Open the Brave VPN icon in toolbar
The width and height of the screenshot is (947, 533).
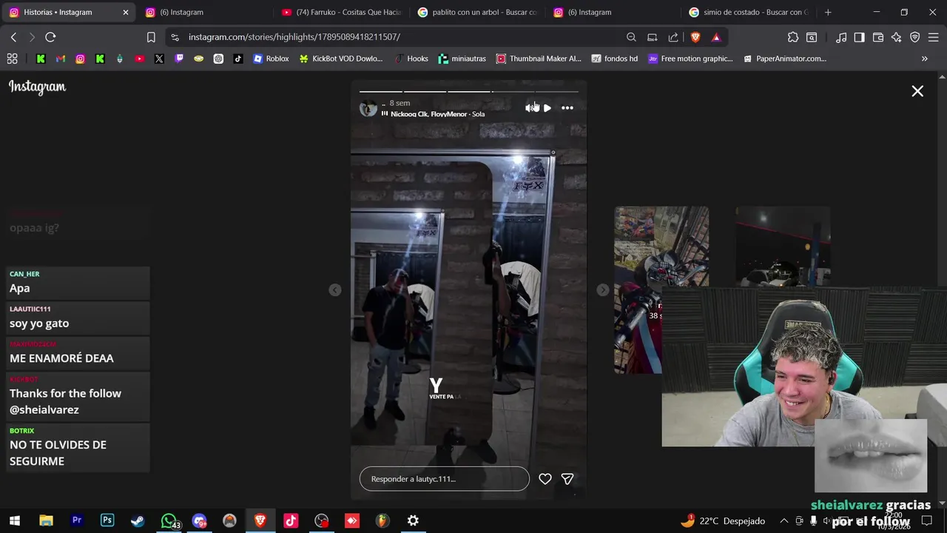(915, 37)
